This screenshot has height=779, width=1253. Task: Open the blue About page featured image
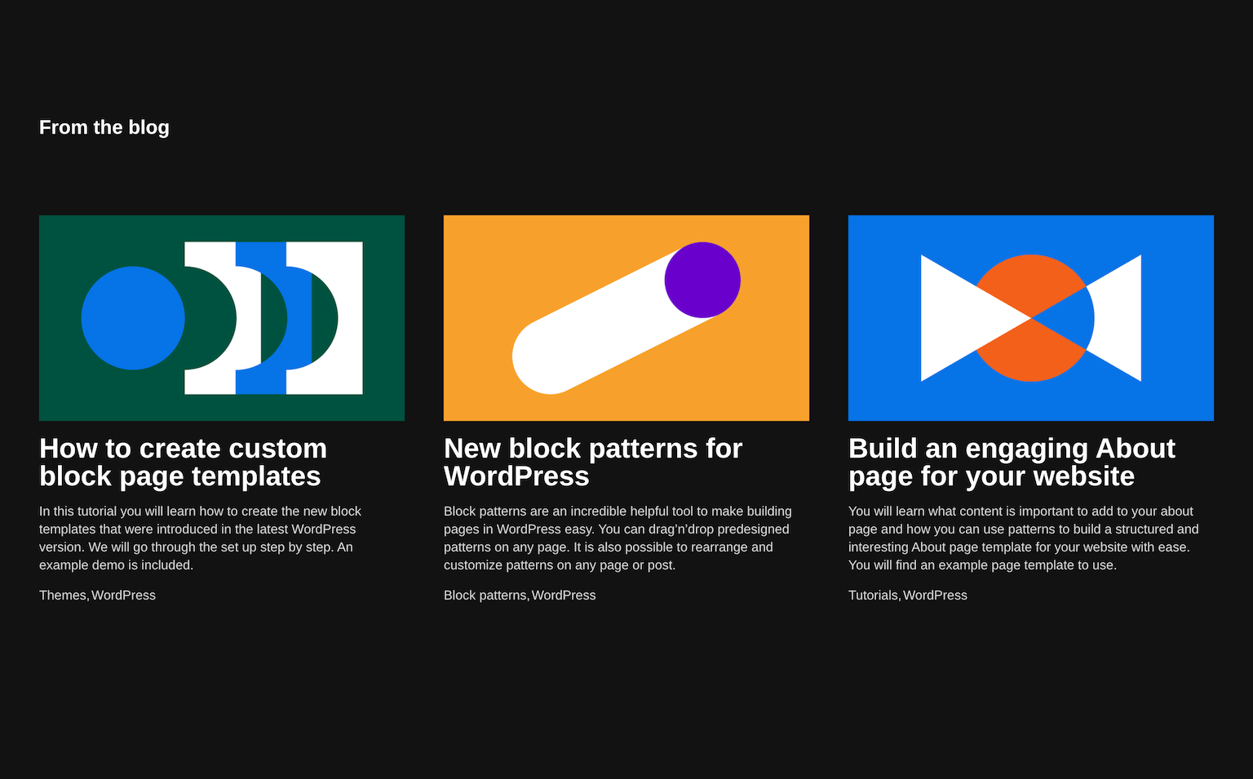[x=1031, y=318]
